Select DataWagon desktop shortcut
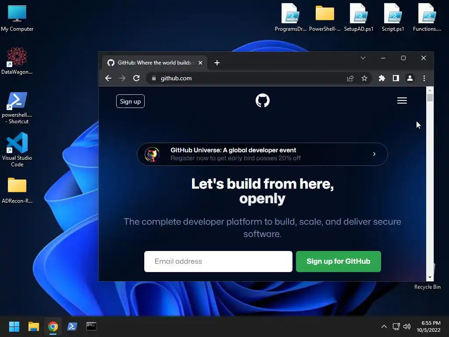449x337 pixels. pos(17,61)
